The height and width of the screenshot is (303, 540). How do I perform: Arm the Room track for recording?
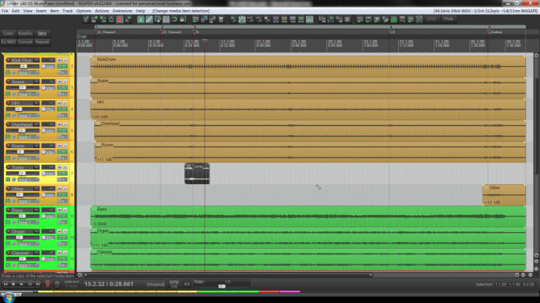point(8,146)
